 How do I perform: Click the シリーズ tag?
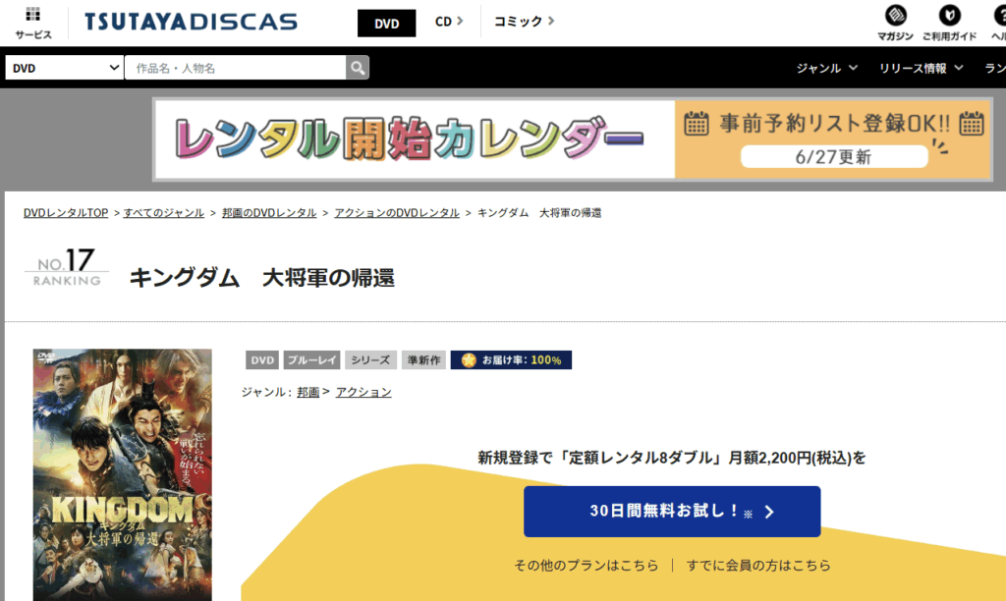click(x=370, y=359)
